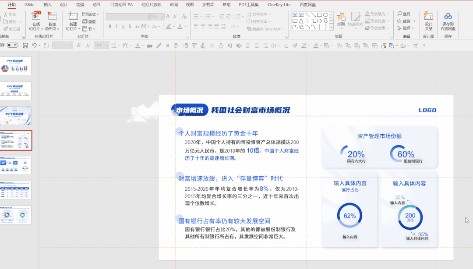The width and height of the screenshot is (473, 269).
Task: Toggle bold B in quick access toolbar
Action: tap(167, 45)
